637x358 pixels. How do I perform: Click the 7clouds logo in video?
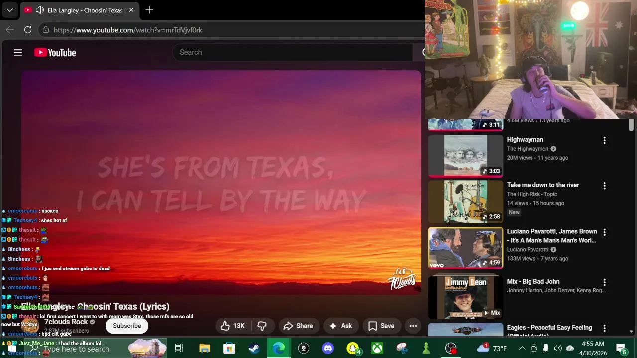[402, 279]
